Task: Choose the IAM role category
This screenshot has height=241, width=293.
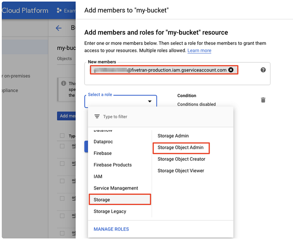Action: pos(98,177)
